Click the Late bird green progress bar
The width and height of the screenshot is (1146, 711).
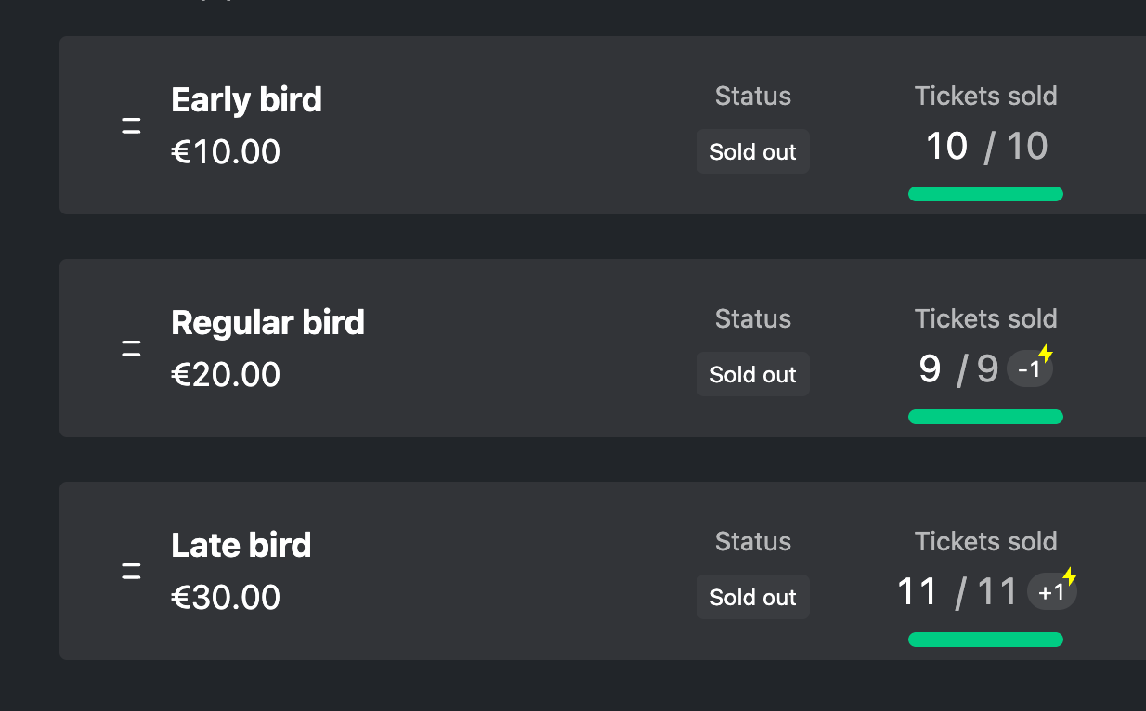985,640
